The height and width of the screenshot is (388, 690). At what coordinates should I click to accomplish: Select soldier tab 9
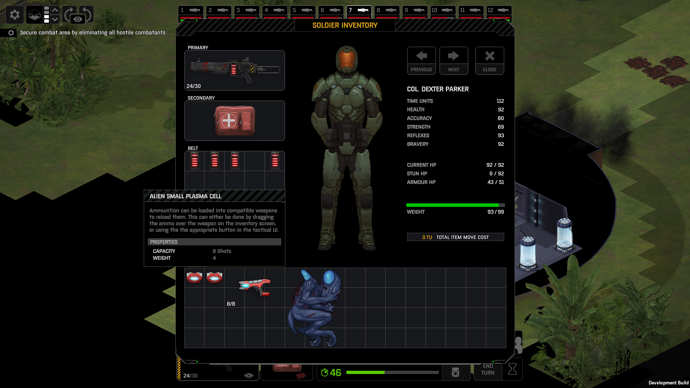(x=415, y=12)
